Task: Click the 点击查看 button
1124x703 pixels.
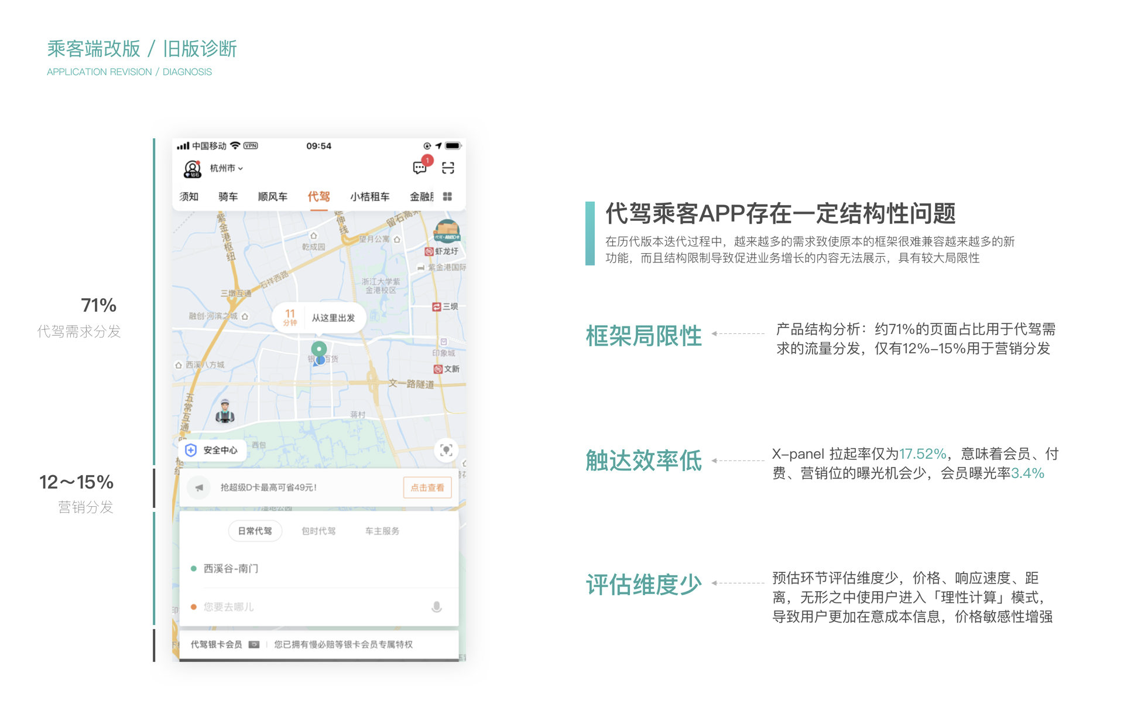Action: click(427, 487)
